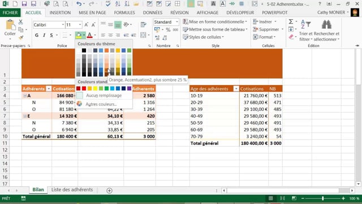Image resolution: width=362 pixels, height=204 pixels.
Task: Undo the last action
Action: [x=79, y=4]
